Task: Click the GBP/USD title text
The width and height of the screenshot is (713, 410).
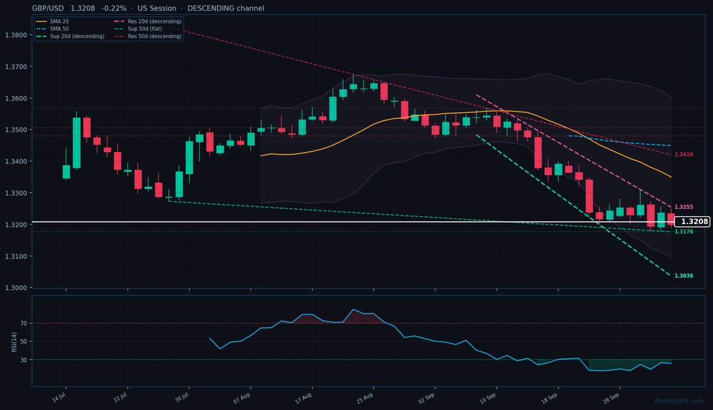Action: coord(49,8)
